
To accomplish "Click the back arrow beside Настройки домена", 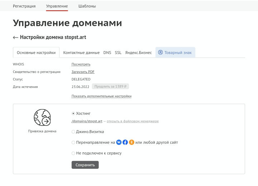I will coord(15,38).
